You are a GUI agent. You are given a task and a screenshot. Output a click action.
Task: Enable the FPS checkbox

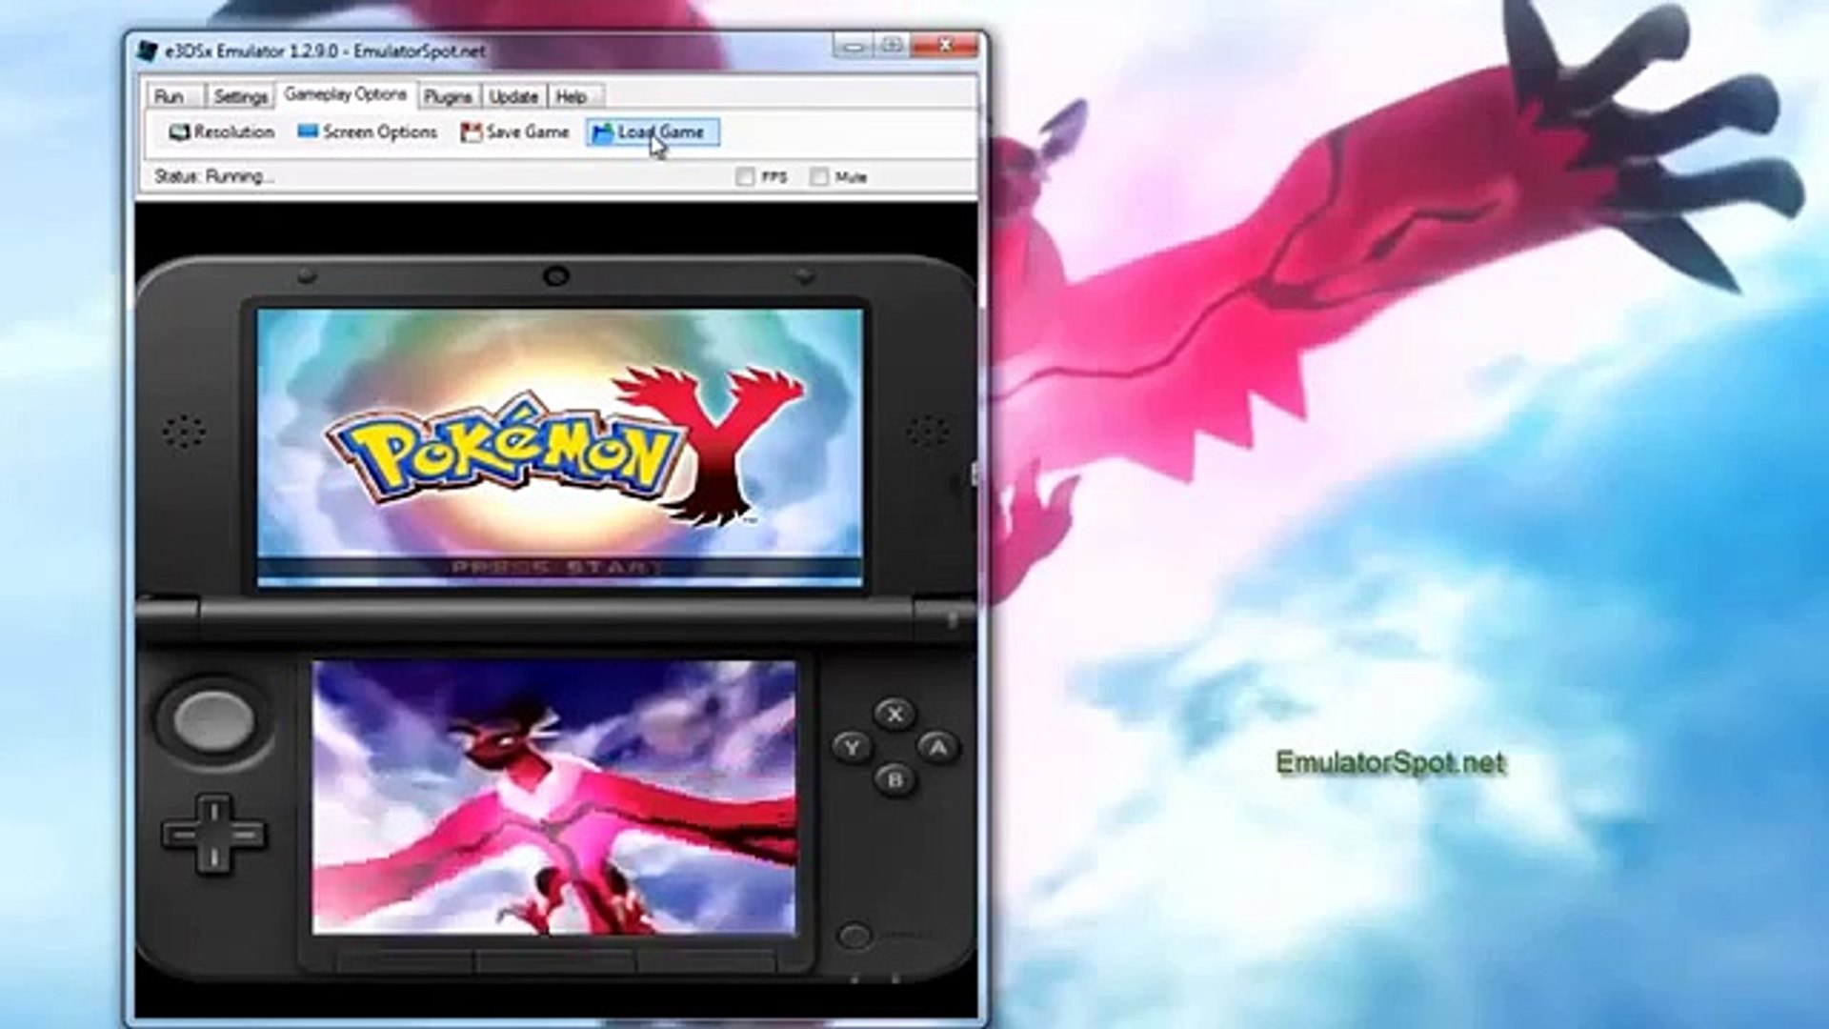point(745,177)
